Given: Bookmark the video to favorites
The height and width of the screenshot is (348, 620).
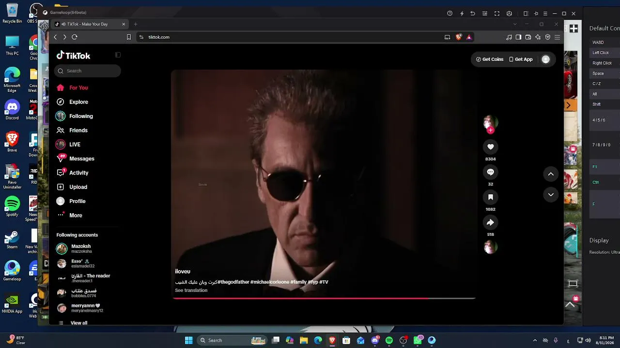Looking at the screenshot, I should point(490,197).
